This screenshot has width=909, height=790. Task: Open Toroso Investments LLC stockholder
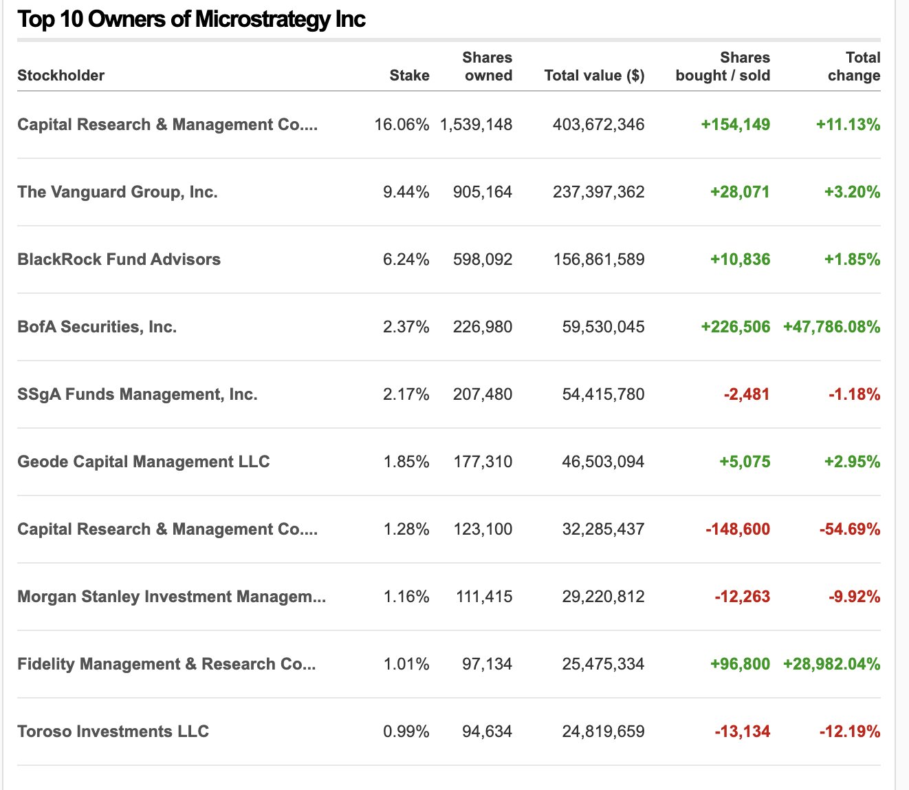point(113,732)
